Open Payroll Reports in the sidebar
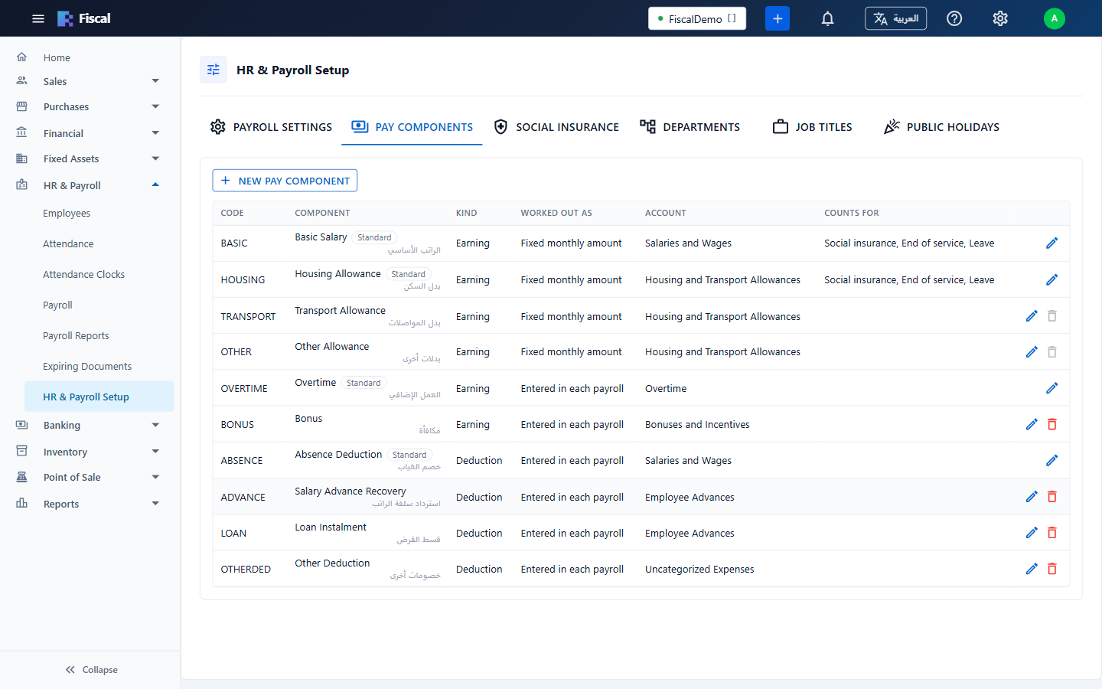Viewport: 1102px width, 689px height. pos(99,336)
